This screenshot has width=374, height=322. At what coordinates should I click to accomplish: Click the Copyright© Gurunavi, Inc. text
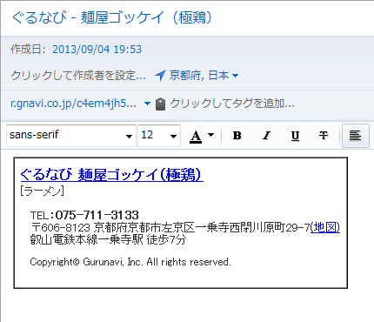coord(130,262)
